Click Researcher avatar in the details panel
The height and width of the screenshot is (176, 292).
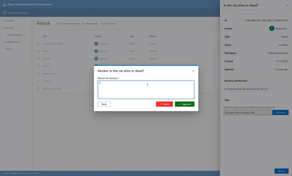(x=272, y=28)
